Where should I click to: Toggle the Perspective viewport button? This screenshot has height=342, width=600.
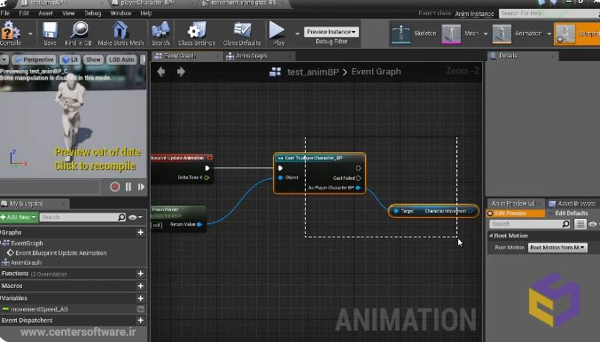[x=34, y=59]
